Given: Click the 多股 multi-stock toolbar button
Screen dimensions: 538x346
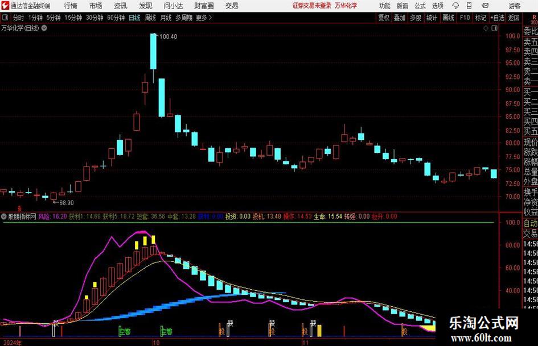Looking at the screenshot, I should [416, 18].
